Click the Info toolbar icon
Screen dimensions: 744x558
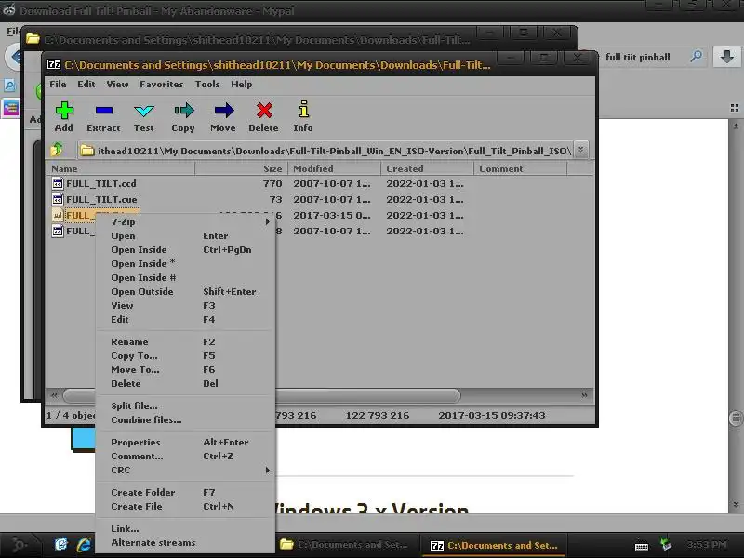pos(304,109)
